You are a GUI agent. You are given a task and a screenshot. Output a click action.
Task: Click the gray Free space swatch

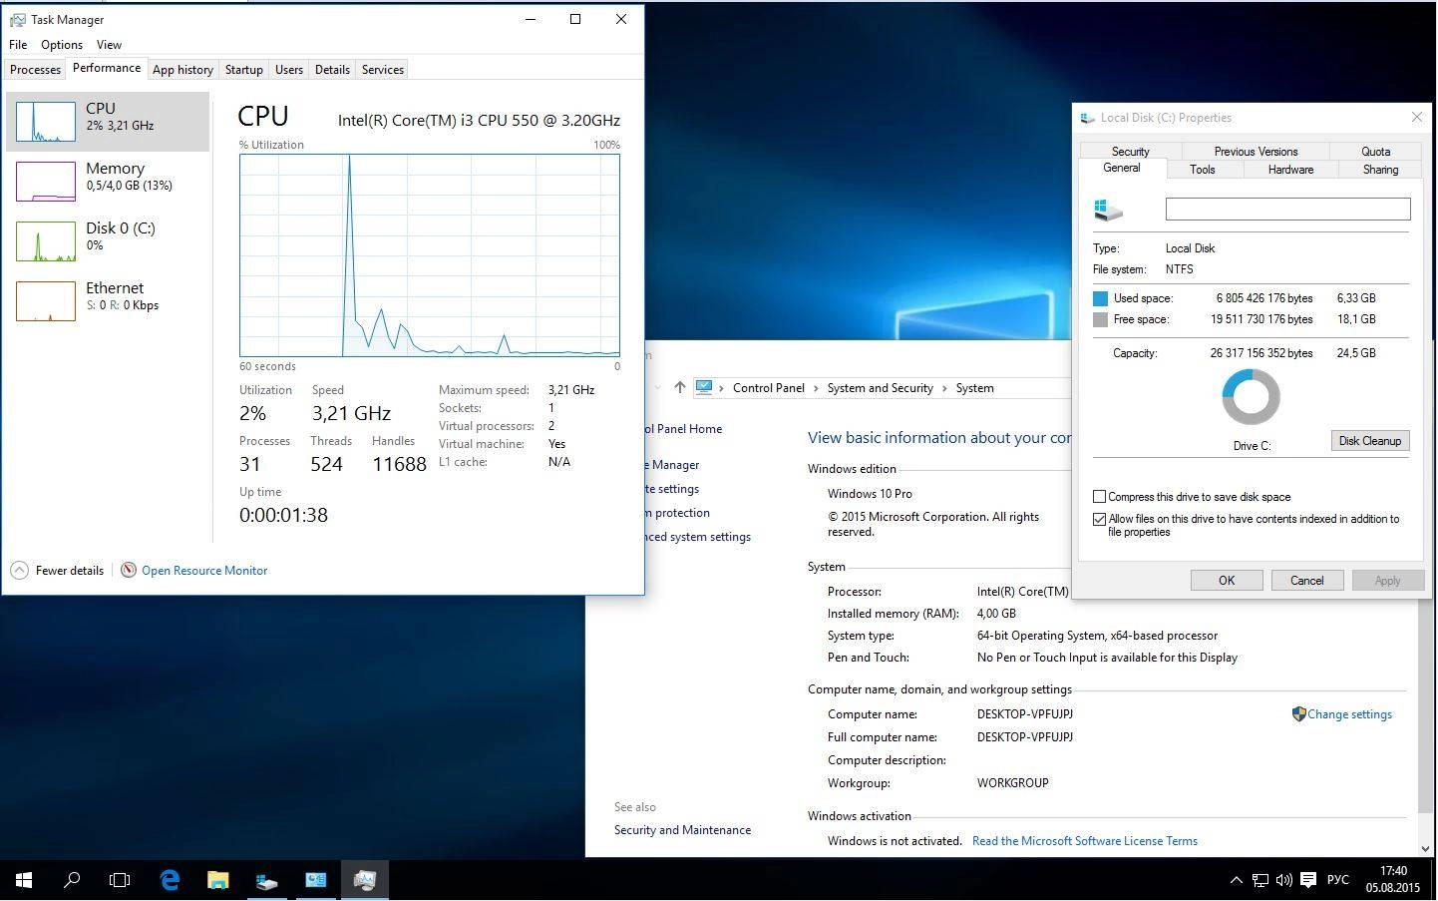(1101, 320)
